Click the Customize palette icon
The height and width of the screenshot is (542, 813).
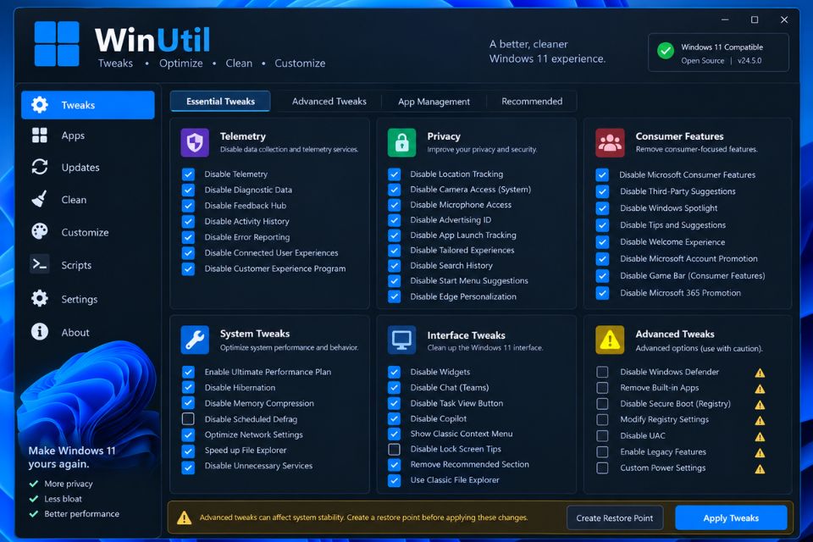40,232
